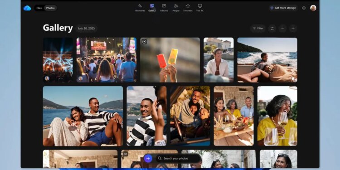Open the Gallery tab

(x=152, y=8)
